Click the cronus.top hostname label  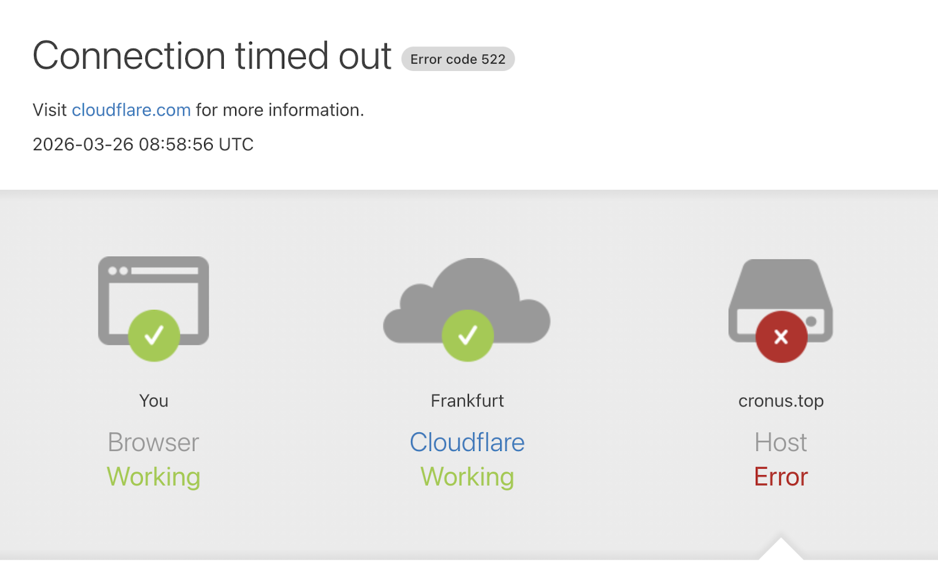(x=781, y=401)
